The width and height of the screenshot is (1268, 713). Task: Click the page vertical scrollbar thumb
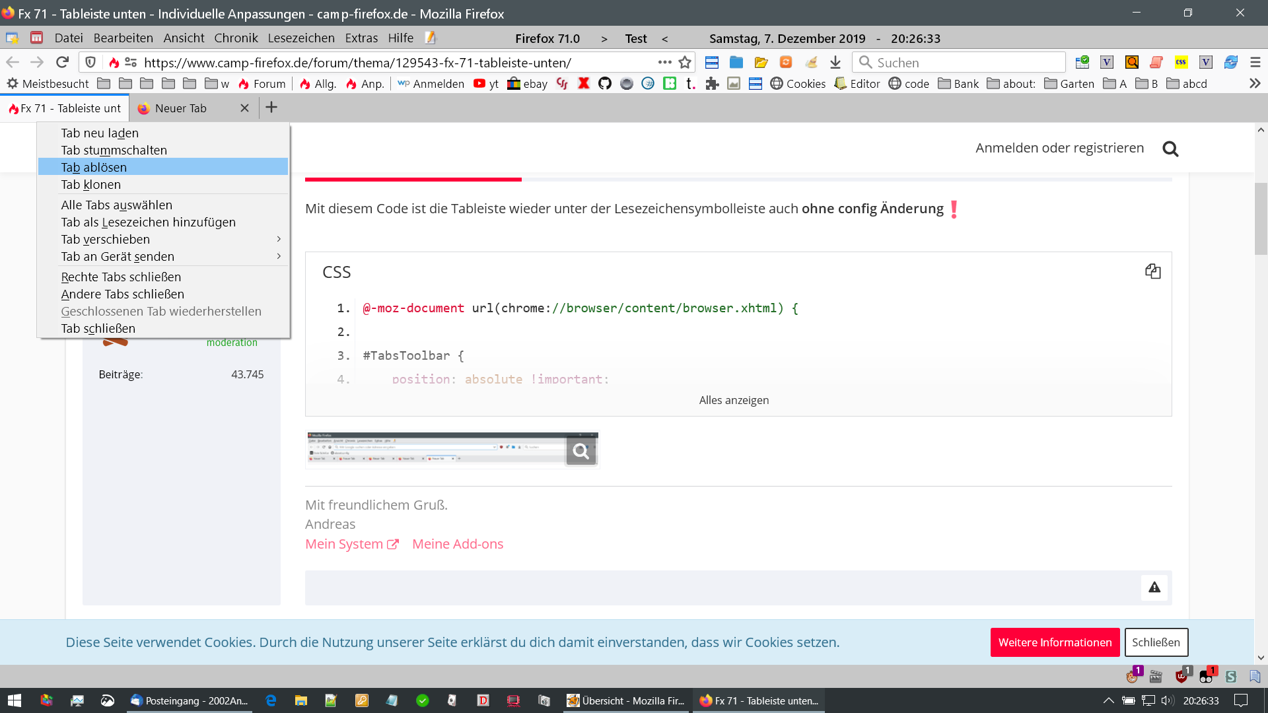[1261, 218]
